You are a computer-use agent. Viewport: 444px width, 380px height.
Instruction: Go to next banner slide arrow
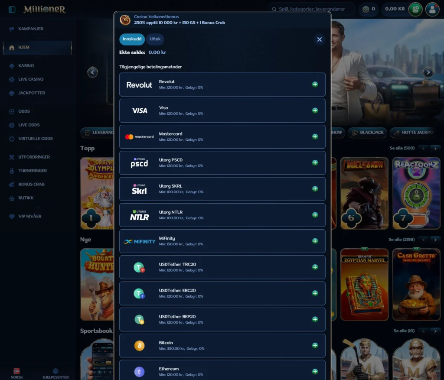coord(428,72)
